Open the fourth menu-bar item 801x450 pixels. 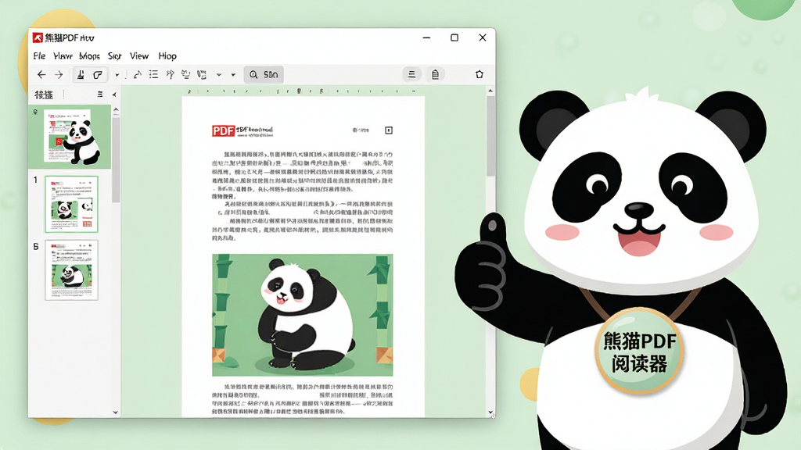(114, 56)
